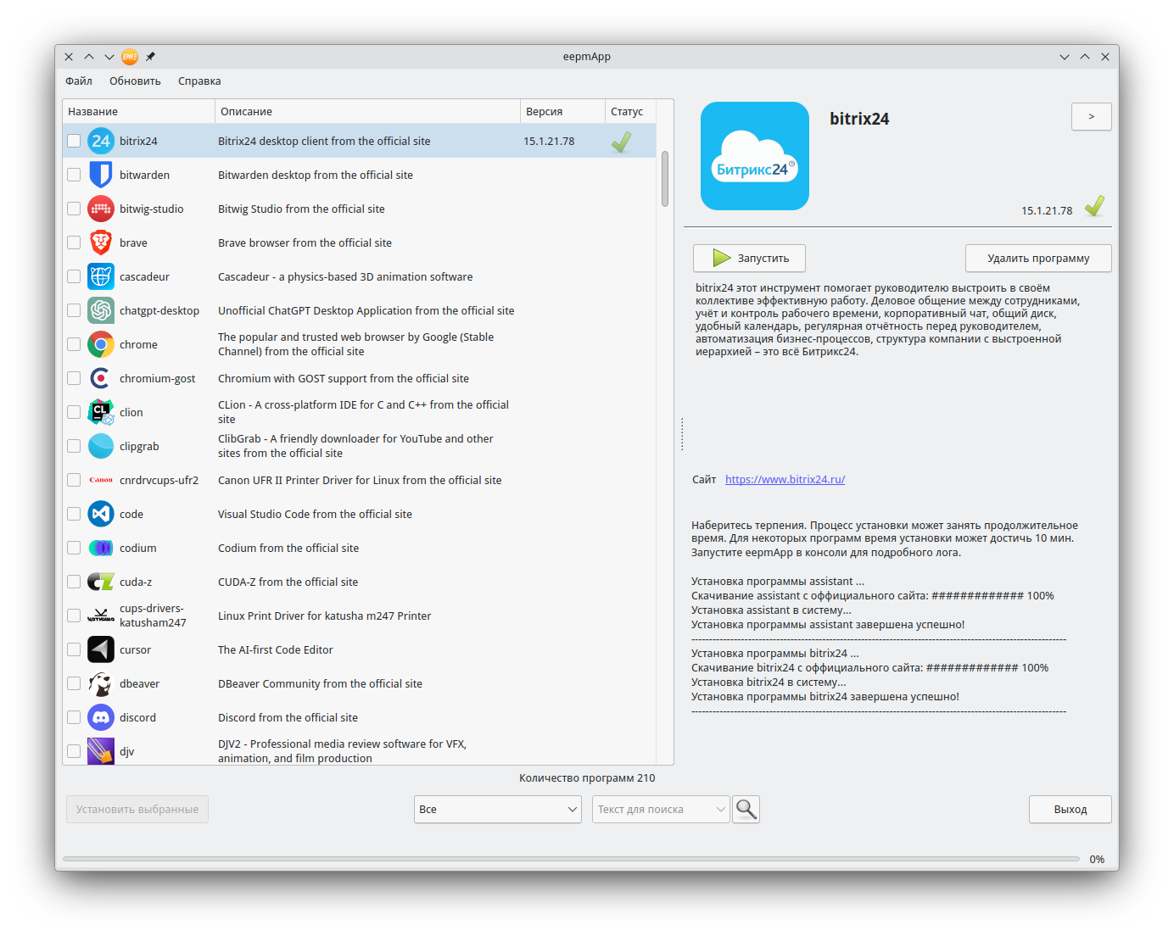The height and width of the screenshot is (936, 1174).
Task: Click the Запустить button
Action: [x=749, y=258]
